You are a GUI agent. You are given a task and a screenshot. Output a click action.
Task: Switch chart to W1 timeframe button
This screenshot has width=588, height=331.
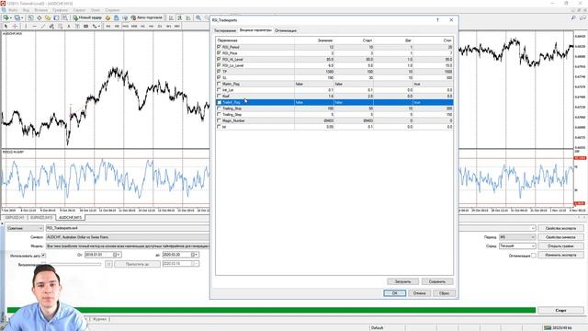coord(168,27)
